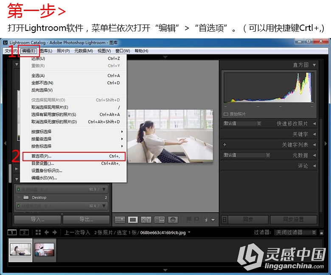
Task: Open 视图(V) menu
Action: pyautogui.click(x=104, y=51)
